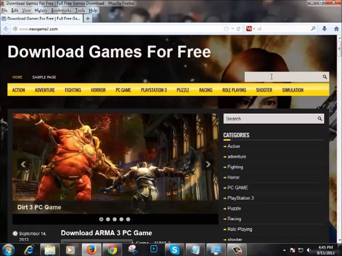Go to next slide with right arrow
342x256 pixels.
(208, 164)
